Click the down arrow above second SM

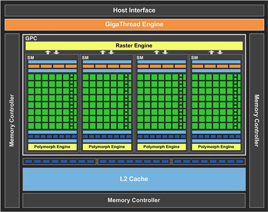coord(112,52)
